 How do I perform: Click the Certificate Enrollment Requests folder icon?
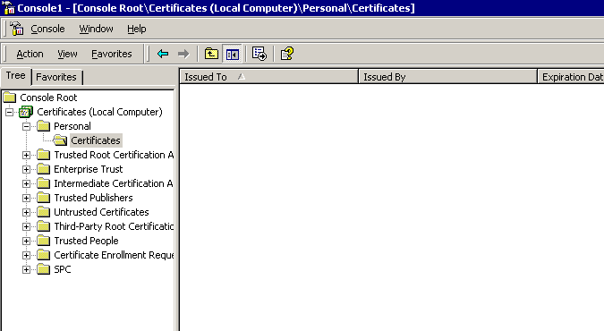(x=43, y=255)
